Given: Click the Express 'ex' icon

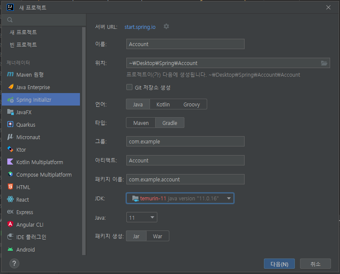Looking at the screenshot, I should click(x=10, y=212).
